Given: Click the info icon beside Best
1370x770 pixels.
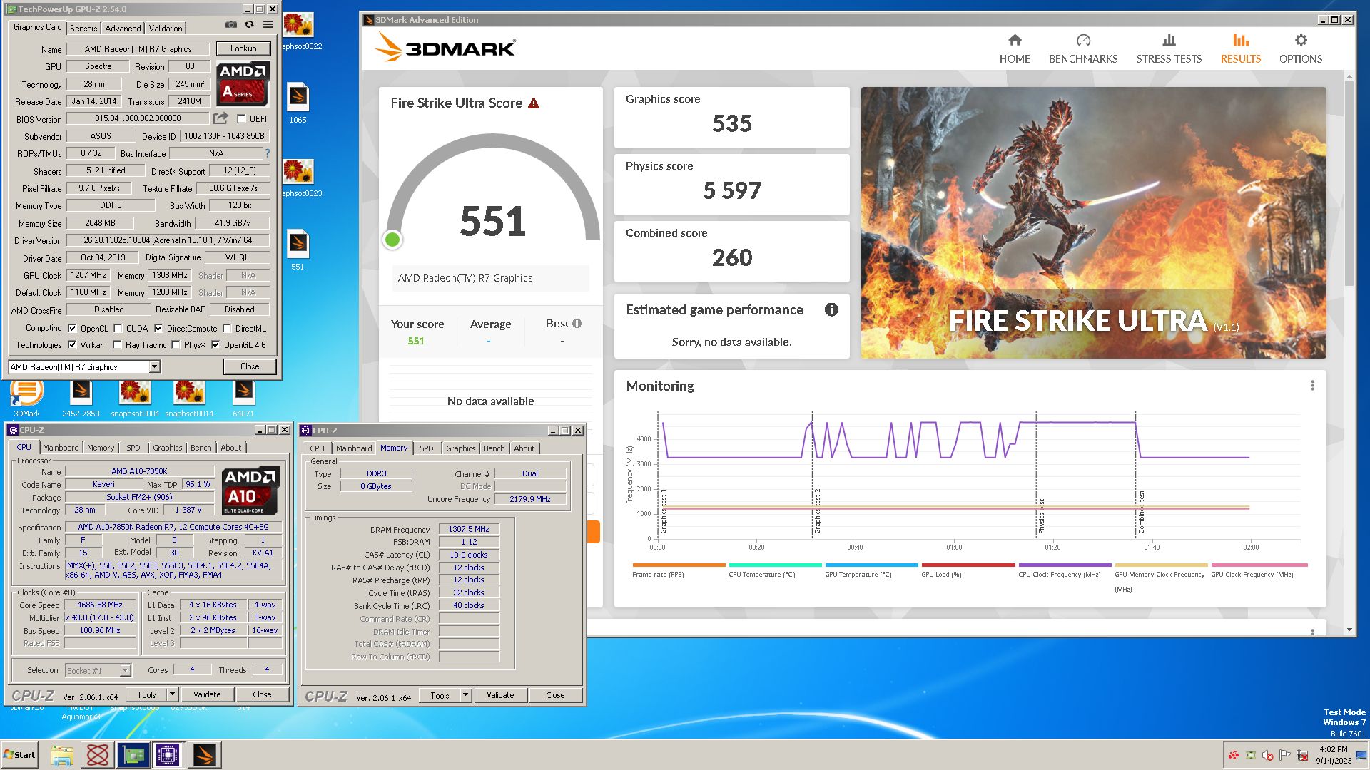Looking at the screenshot, I should (577, 324).
